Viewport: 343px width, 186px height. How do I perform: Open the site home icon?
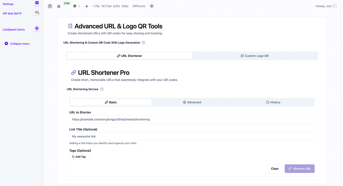tap(59, 6)
